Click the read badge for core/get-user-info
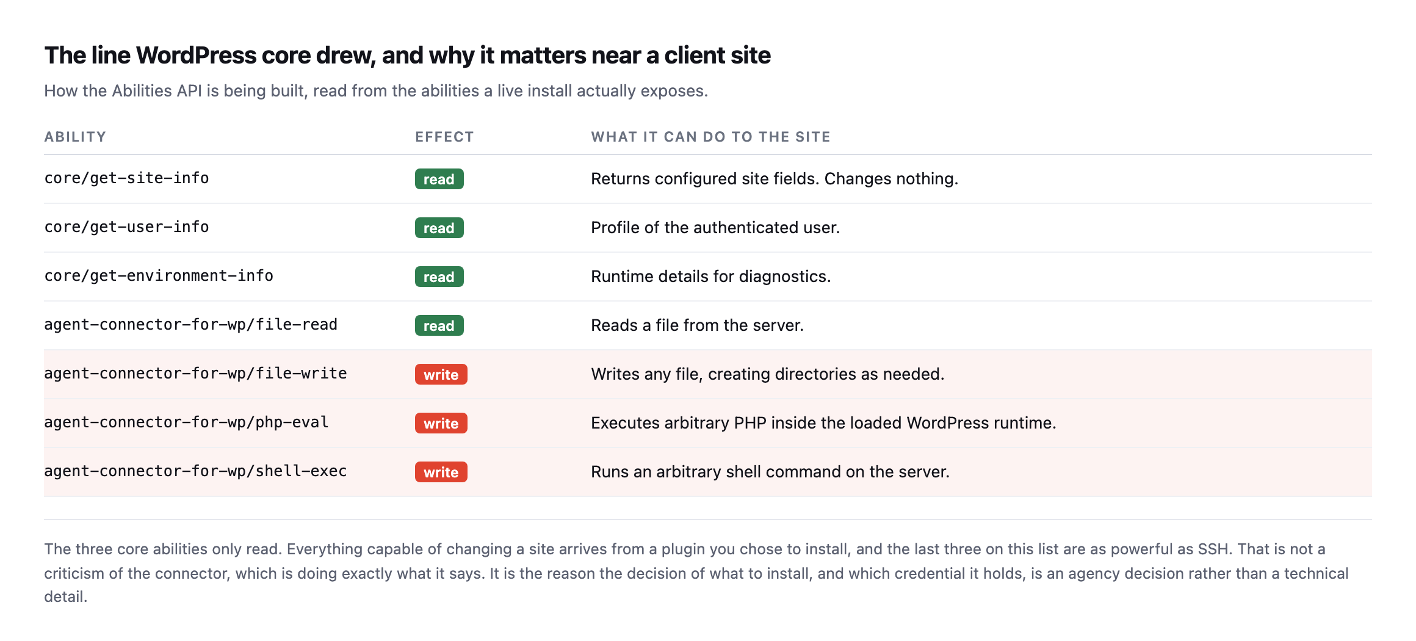Viewport: 1416px width, 641px height. [439, 228]
